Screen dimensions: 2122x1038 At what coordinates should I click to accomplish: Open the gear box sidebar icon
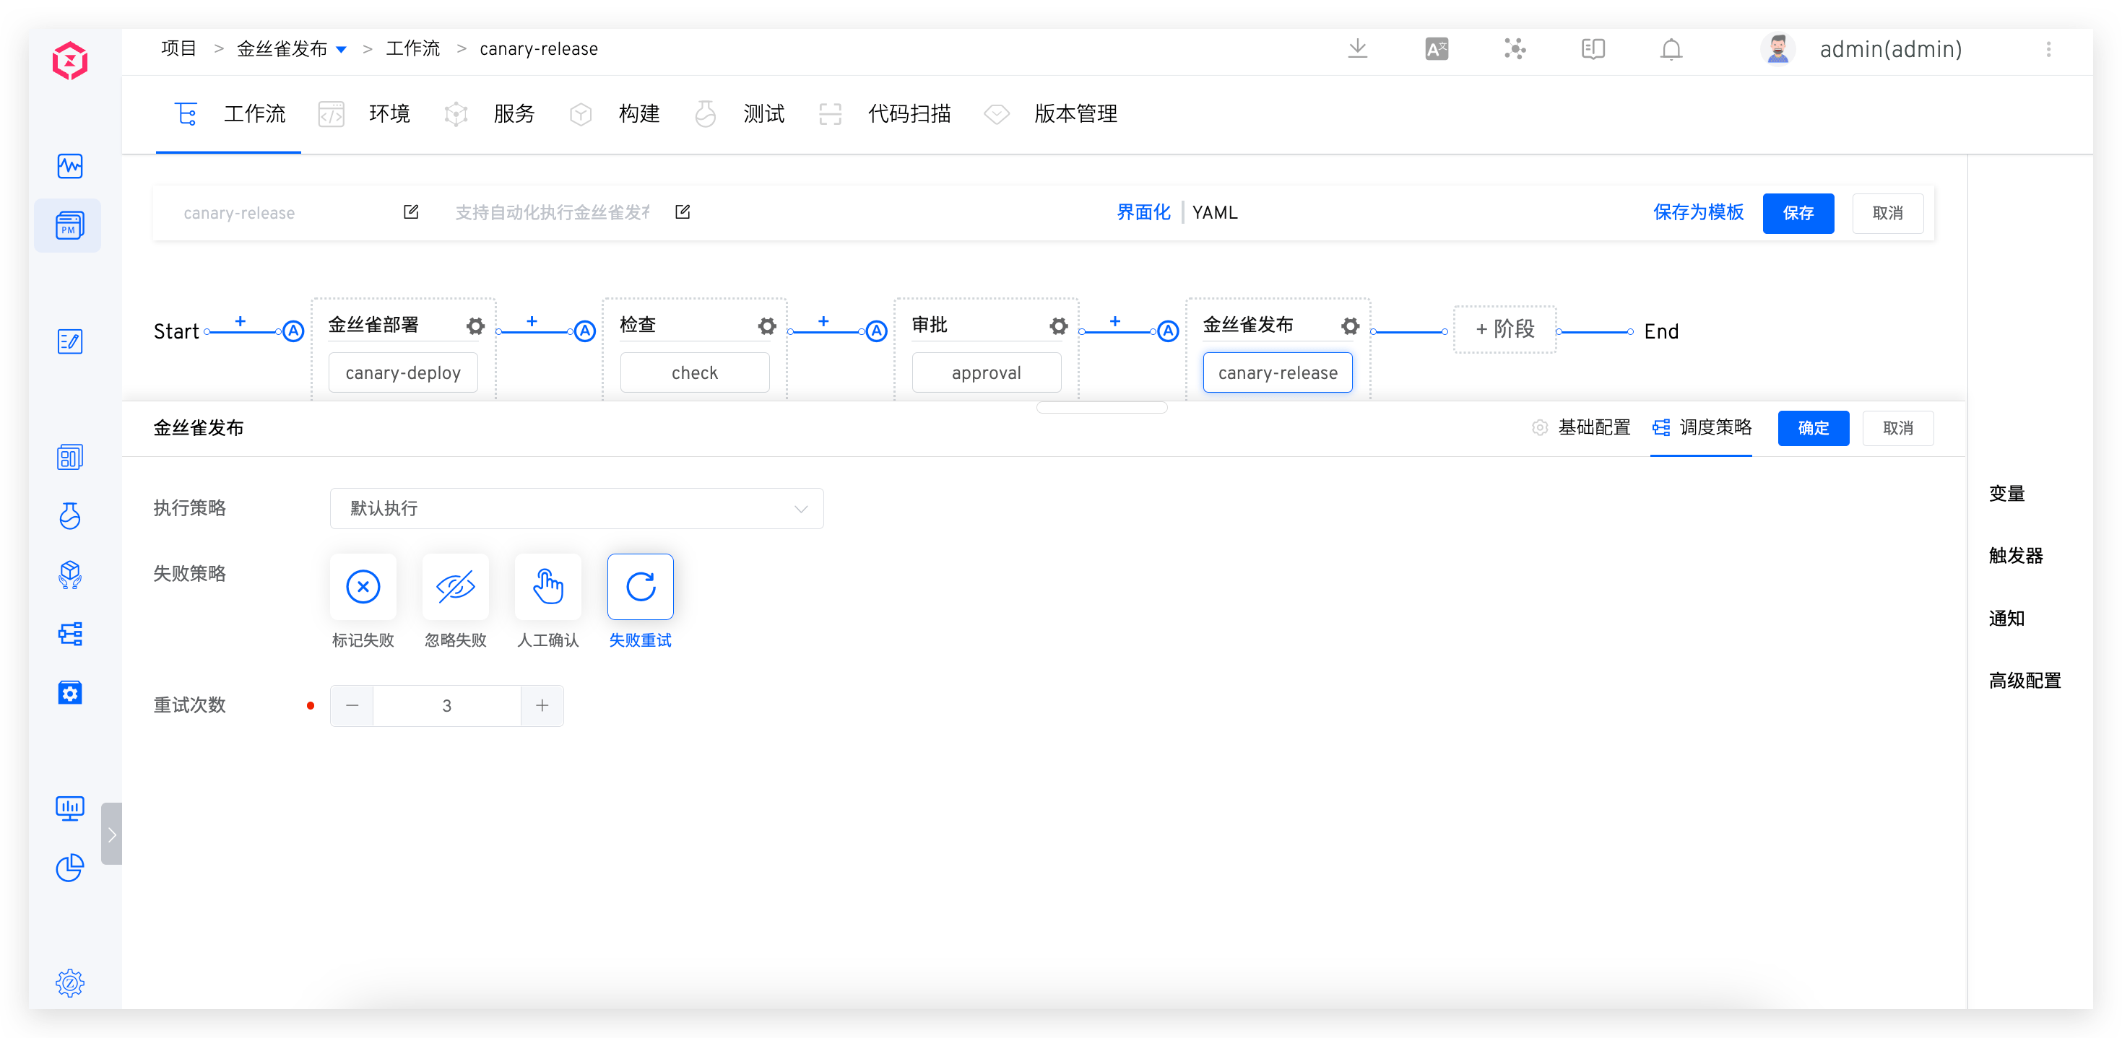[x=70, y=693]
